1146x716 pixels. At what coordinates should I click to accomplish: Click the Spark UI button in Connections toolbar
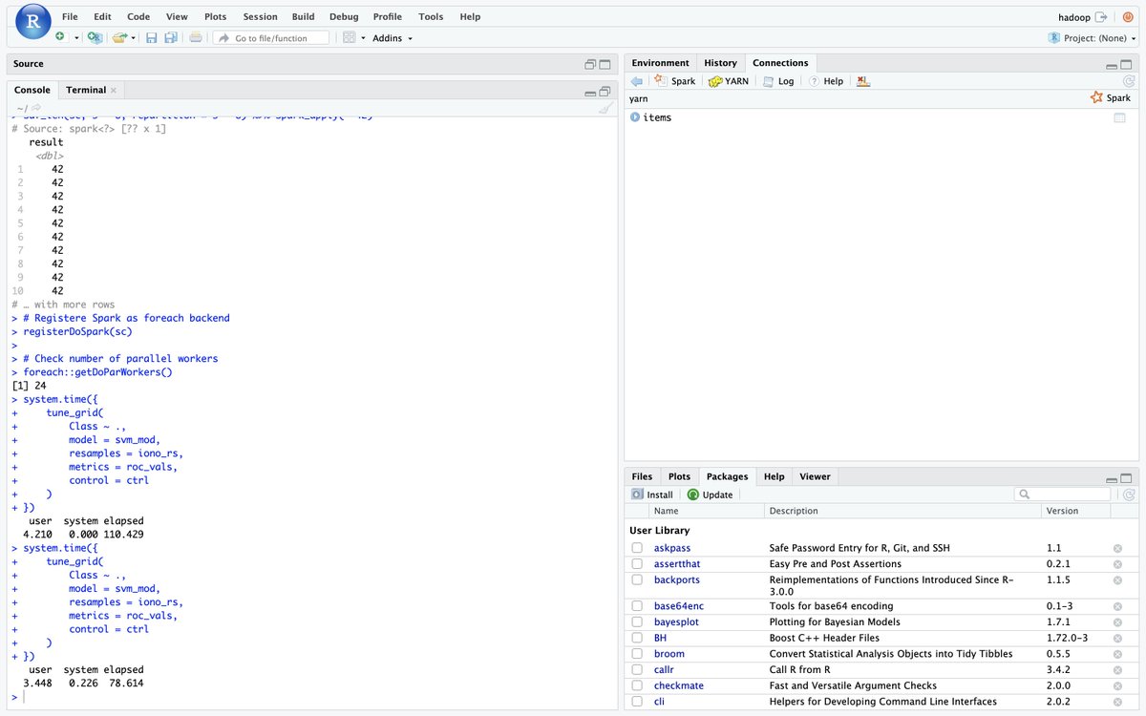pos(674,81)
